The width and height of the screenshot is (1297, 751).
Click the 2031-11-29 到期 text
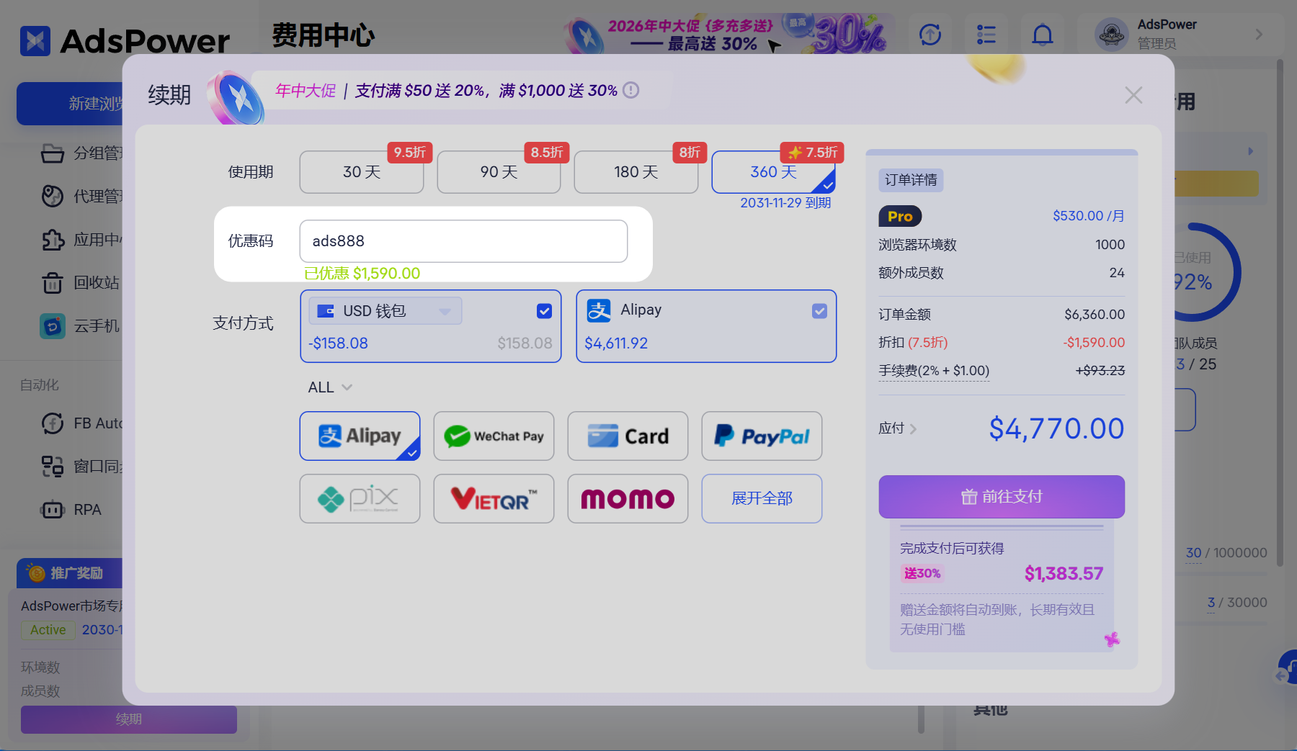(785, 203)
